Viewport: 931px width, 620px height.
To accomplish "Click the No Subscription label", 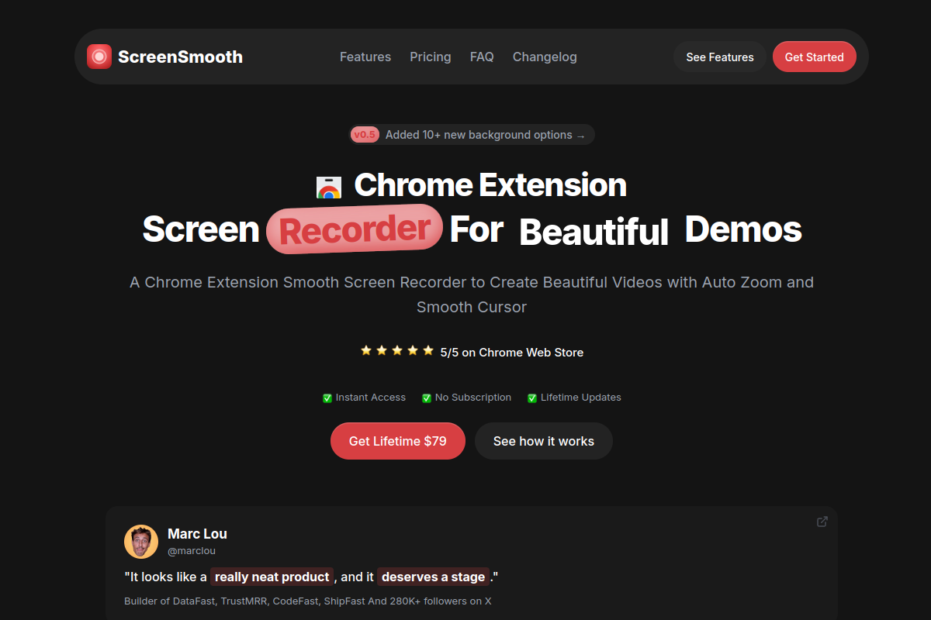I will (473, 397).
